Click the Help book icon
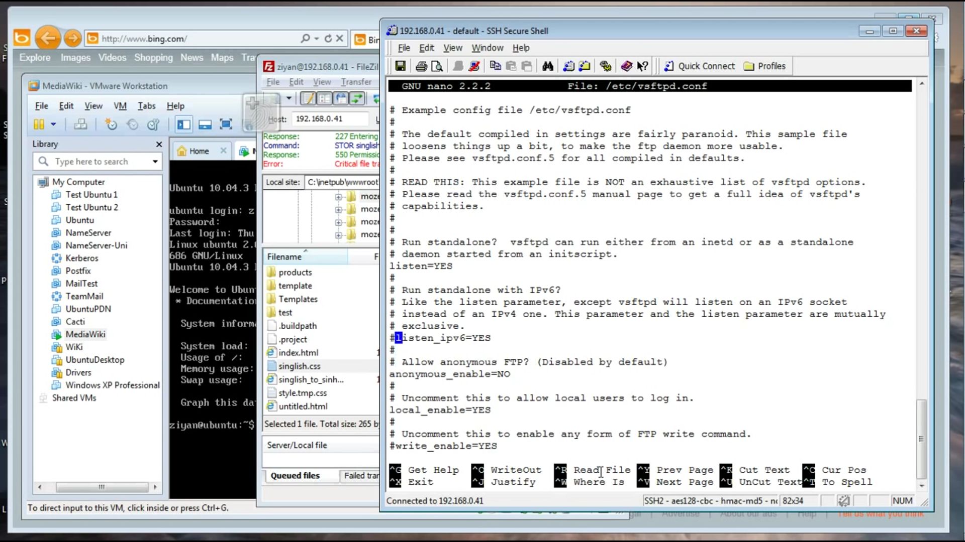The image size is (965, 542). pyautogui.click(x=626, y=66)
